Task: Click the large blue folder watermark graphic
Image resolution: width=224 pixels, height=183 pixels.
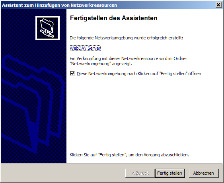Action: (x=32, y=103)
